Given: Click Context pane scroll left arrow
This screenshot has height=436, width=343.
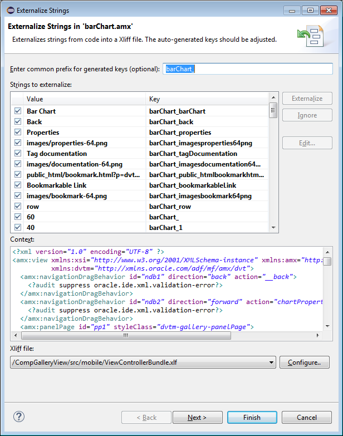Looking at the screenshot, I should [16, 335].
